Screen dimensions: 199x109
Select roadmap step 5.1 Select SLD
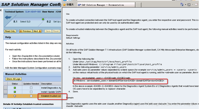point(22,22)
